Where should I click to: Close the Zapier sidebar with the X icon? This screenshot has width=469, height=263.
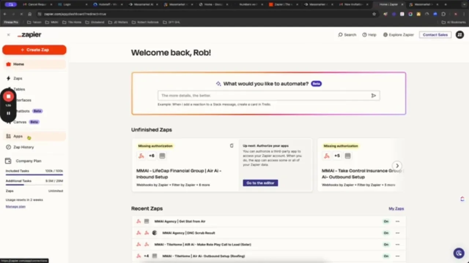[8, 35]
